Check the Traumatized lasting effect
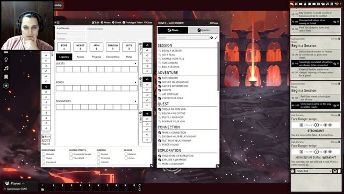This screenshot has height=194, width=344. tap(71, 158)
